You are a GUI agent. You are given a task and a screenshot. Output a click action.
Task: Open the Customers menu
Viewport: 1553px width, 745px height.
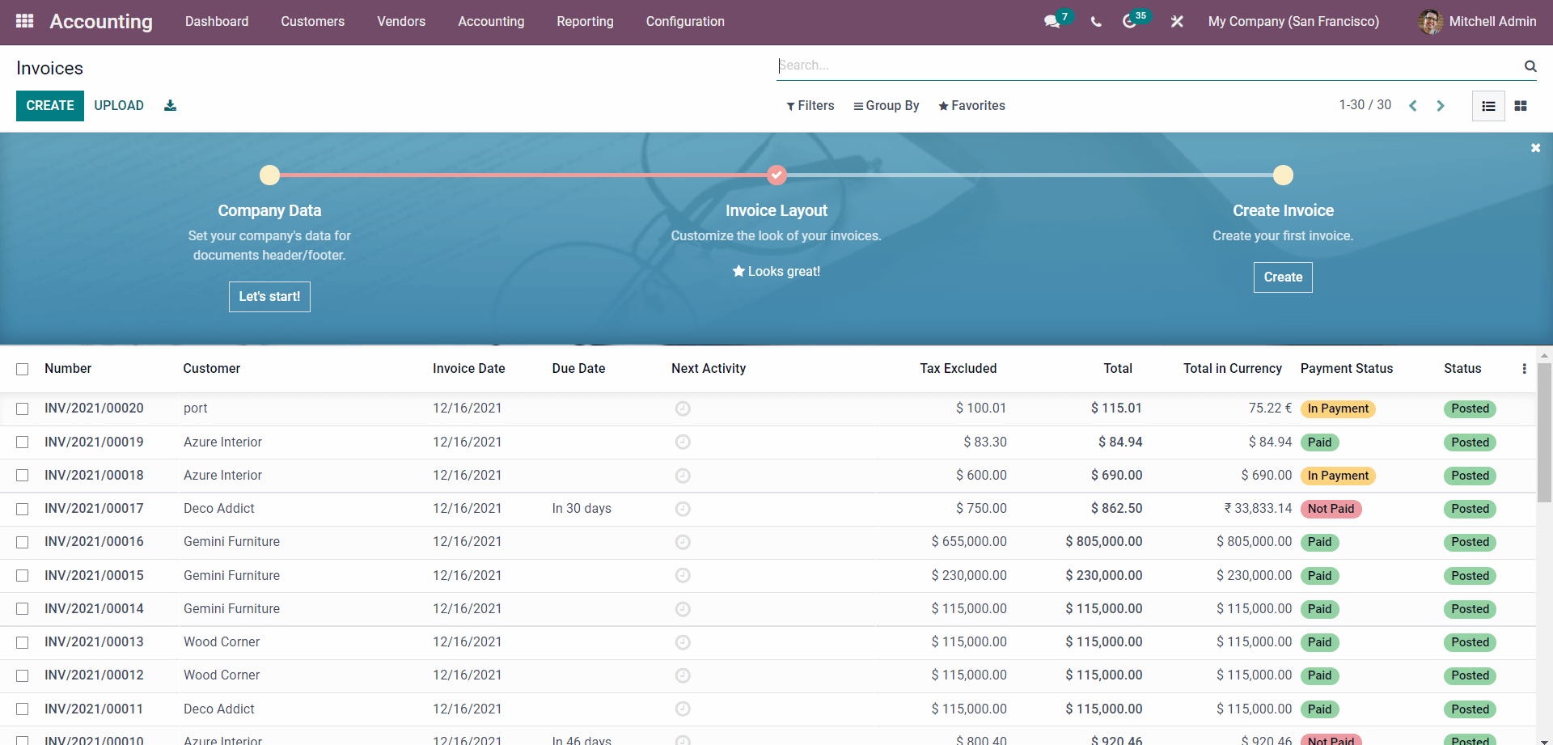(x=312, y=22)
